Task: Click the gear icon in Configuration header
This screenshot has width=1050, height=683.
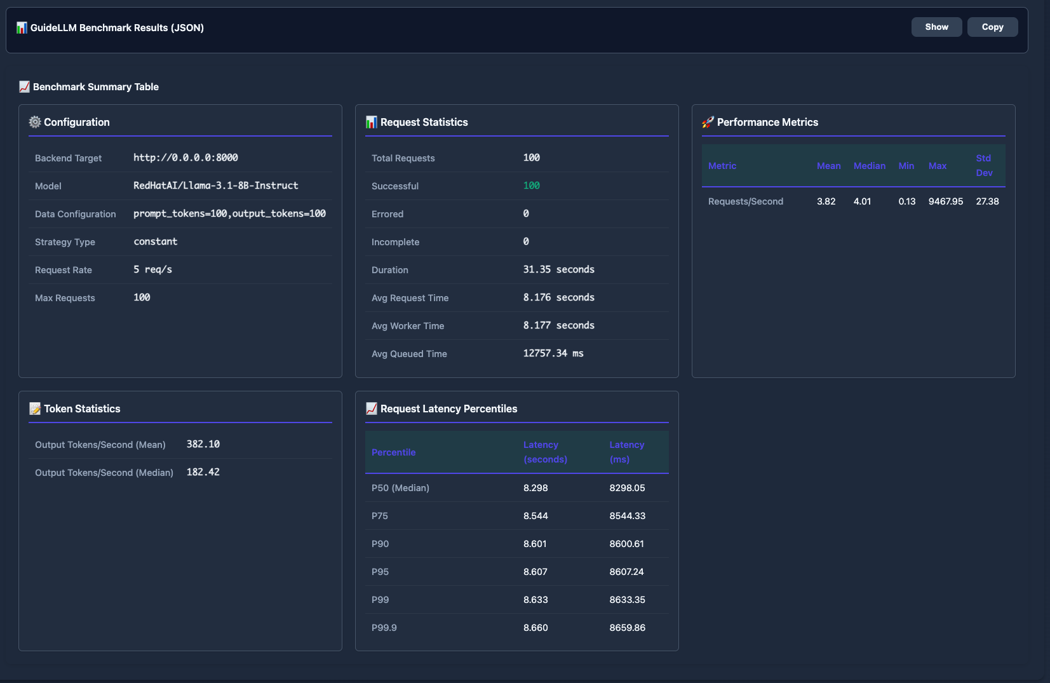Action: [35, 122]
